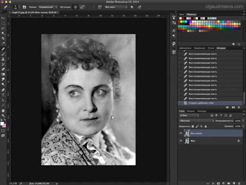Image resolution: width=246 pixels, height=185 pixels.
Task: Select the Quick Selection tool
Action: (3, 33)
